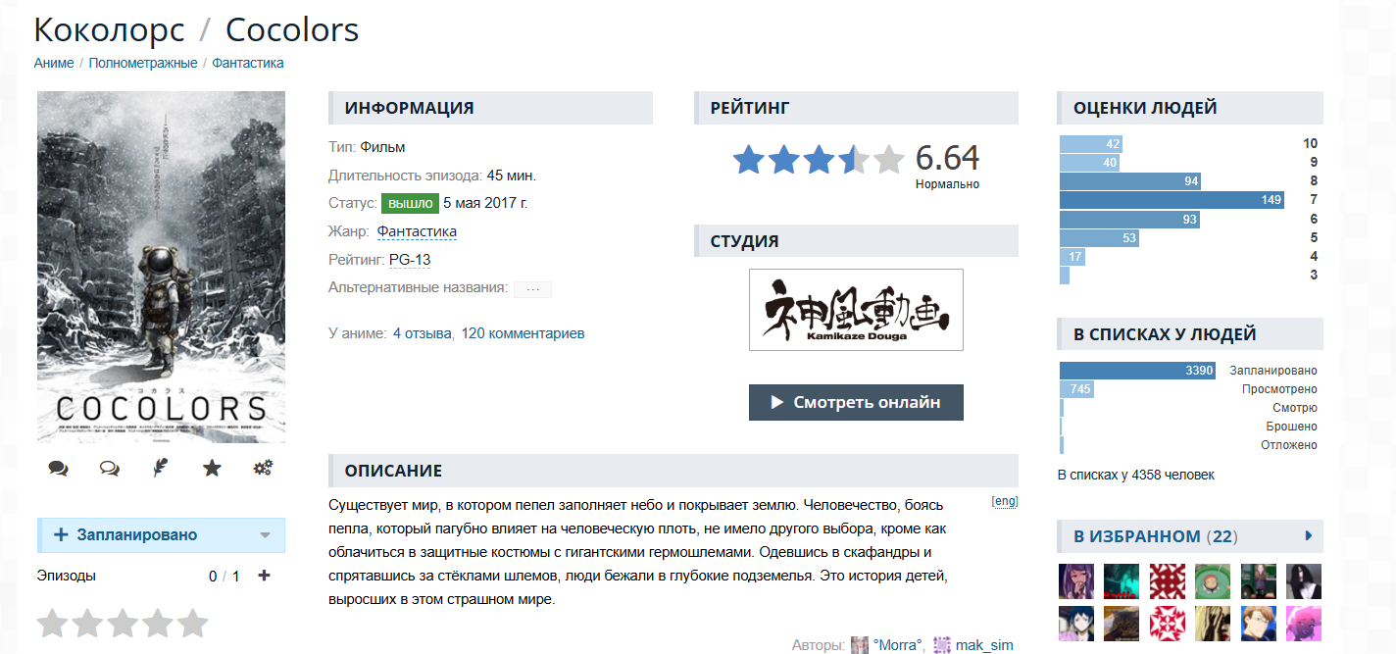The height and width of the screenshot is (654, 1396).
Task: Click the outlined speech bubbles icon
Action: click(x=109, y=469)
